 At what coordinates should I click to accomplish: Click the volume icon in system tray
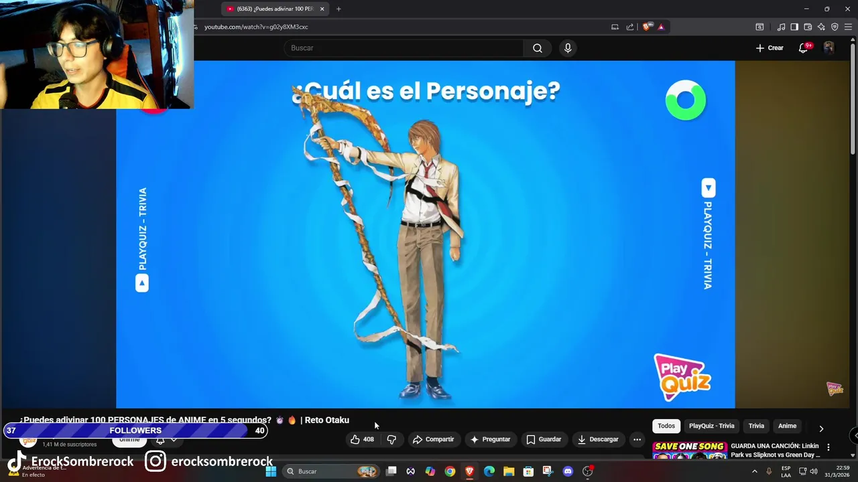(x=814, y=471)
